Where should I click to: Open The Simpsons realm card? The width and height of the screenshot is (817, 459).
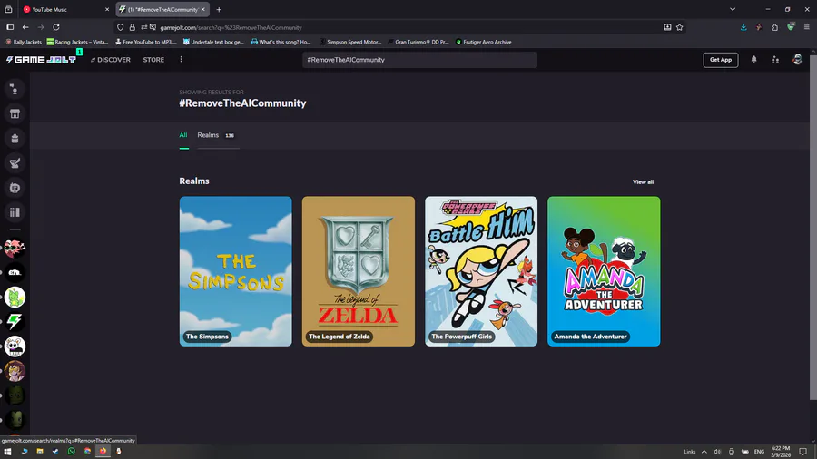coord(235,271)
